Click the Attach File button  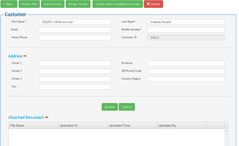(x=29, y=4)
